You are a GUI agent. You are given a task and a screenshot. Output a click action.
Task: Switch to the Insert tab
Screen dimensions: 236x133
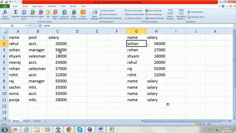[25, 6]
